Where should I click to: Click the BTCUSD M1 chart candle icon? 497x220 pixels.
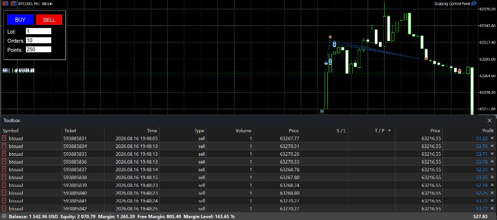[13, 4]
